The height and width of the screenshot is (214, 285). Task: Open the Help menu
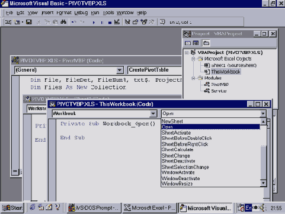[142, 13]
